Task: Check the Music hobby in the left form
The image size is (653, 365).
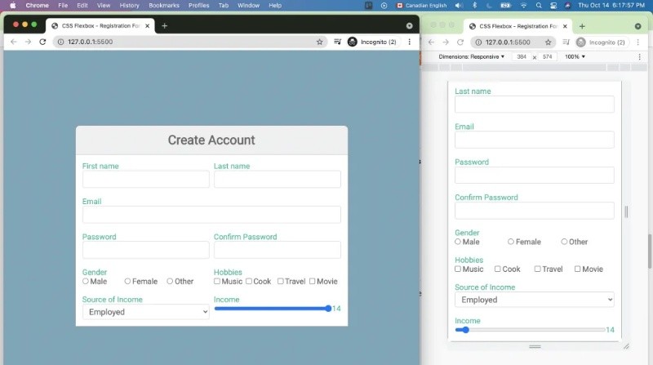Action: point(217,281)
